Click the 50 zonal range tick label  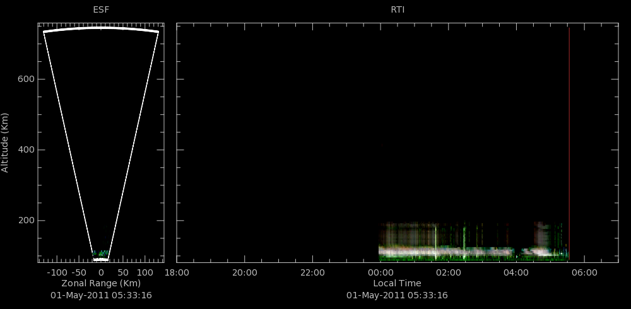pyautogui.click(x=123, y=273)
